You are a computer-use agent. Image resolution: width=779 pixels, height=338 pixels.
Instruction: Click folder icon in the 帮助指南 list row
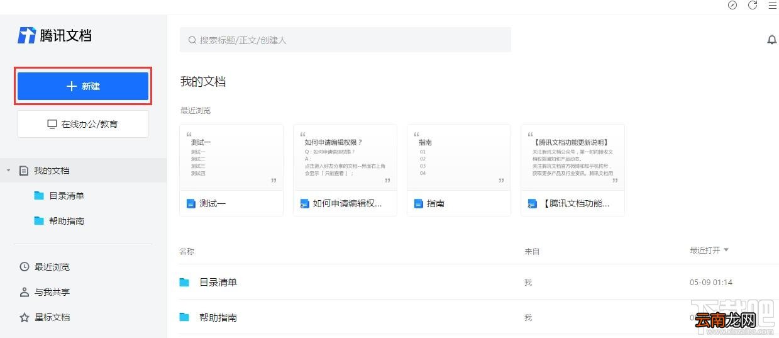[184, 317]
